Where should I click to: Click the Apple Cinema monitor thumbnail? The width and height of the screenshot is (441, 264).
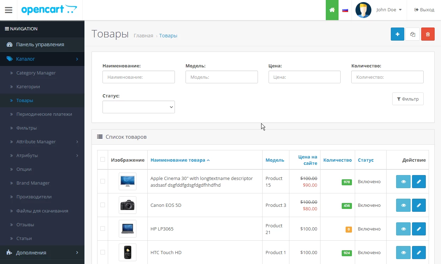128,181
